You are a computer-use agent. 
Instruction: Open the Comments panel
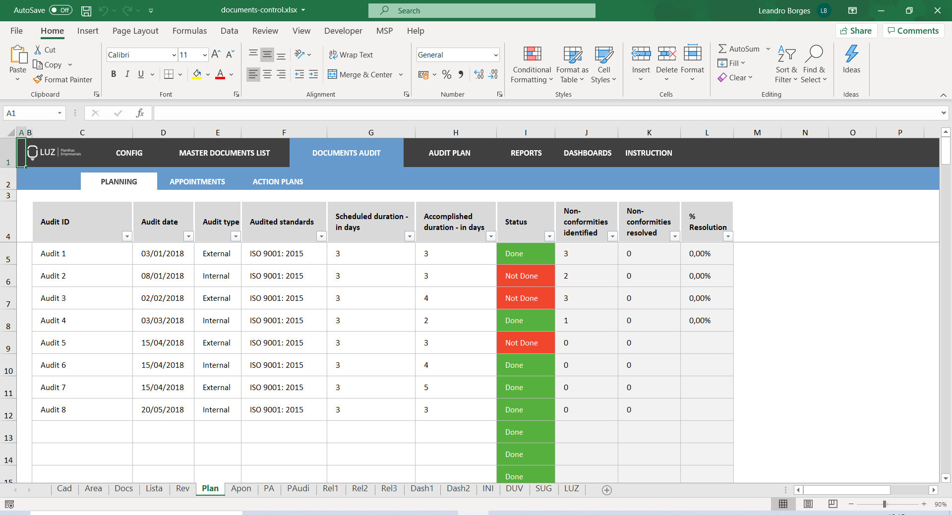913,30
